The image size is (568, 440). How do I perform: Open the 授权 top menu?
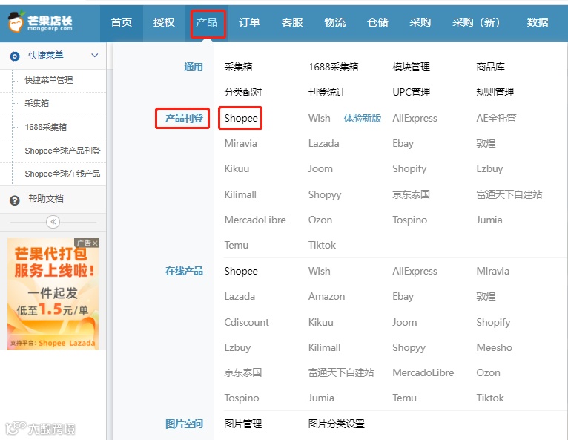tap(164, 22)
